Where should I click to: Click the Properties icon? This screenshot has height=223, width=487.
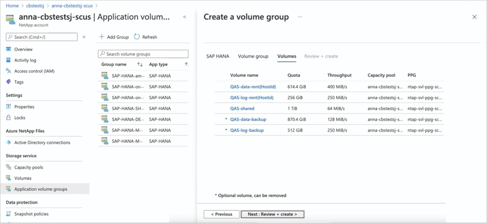[9, 107]
